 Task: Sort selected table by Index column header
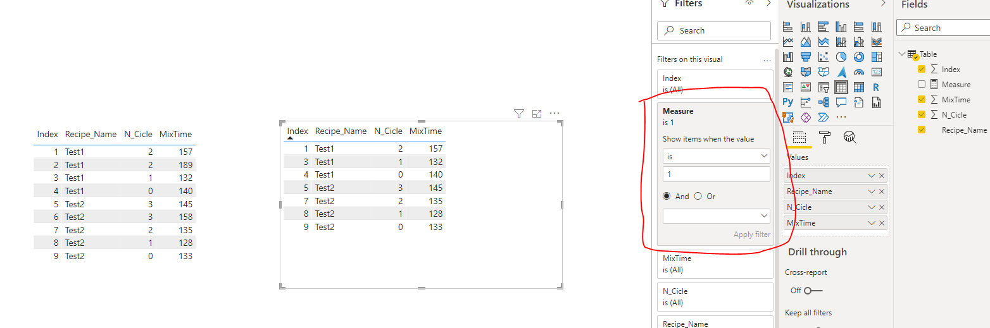298,131
